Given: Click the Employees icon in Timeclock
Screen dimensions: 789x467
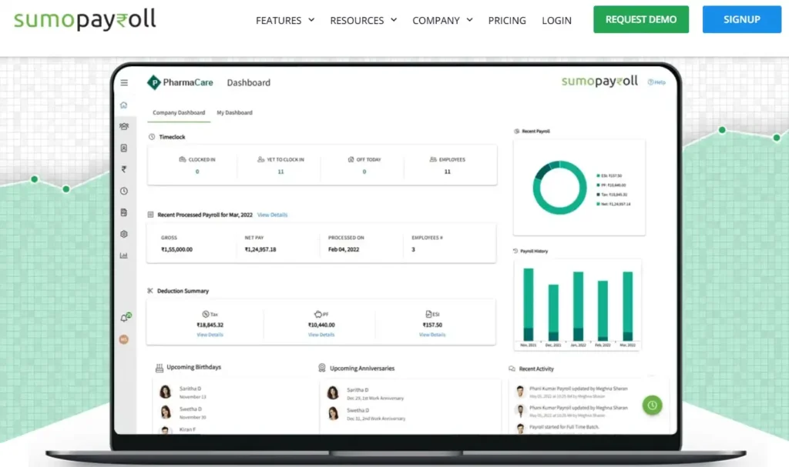Looking at the screenshot, I should tap(433, 159).
